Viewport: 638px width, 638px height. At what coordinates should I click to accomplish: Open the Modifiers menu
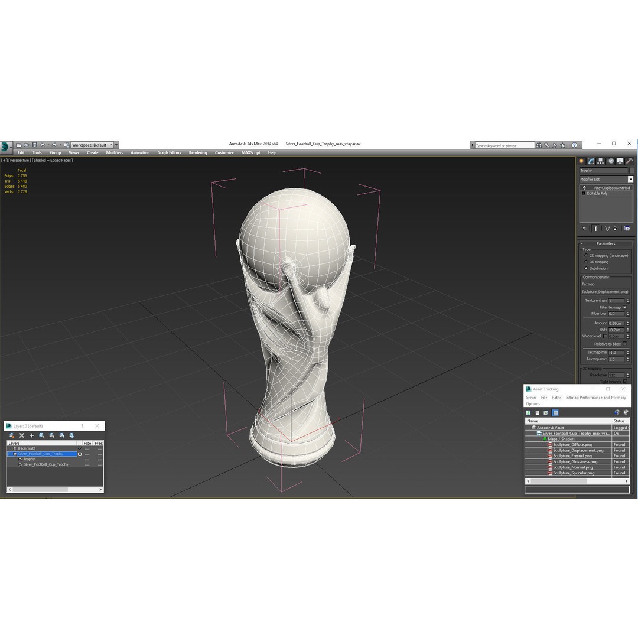click(x=115, y=153)
